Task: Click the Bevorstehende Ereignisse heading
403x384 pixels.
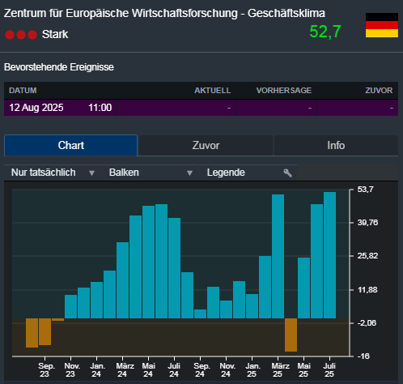Action: 59,67
